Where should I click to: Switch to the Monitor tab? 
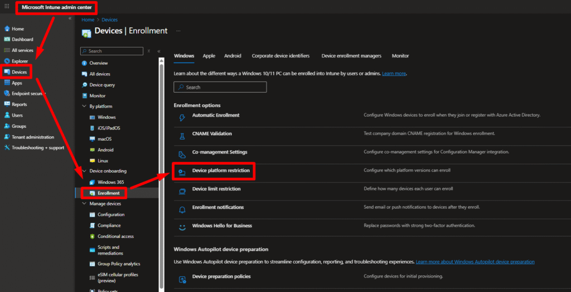click(400, 56)
